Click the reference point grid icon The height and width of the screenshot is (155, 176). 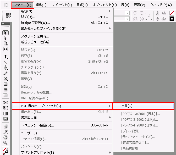(9, 16)
